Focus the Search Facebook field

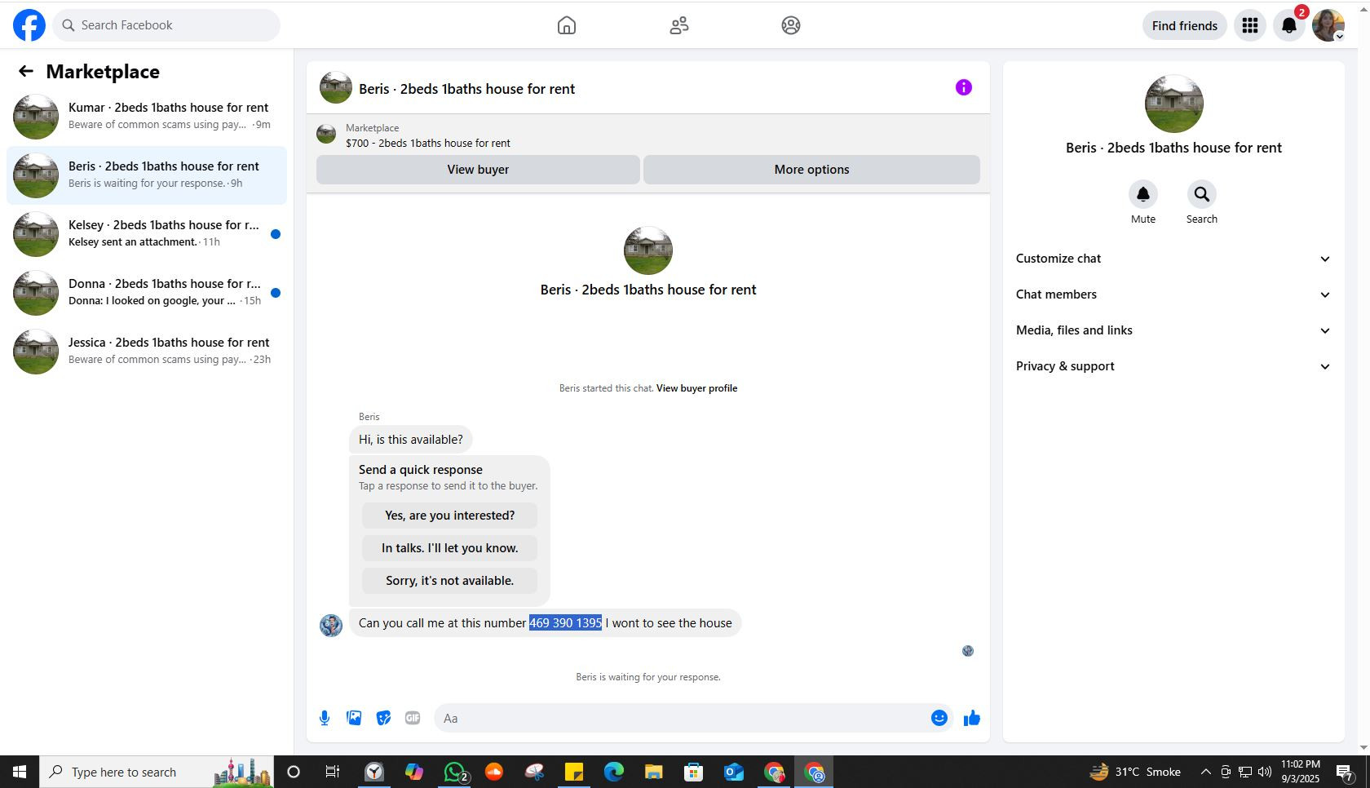[x=166, y=25]
